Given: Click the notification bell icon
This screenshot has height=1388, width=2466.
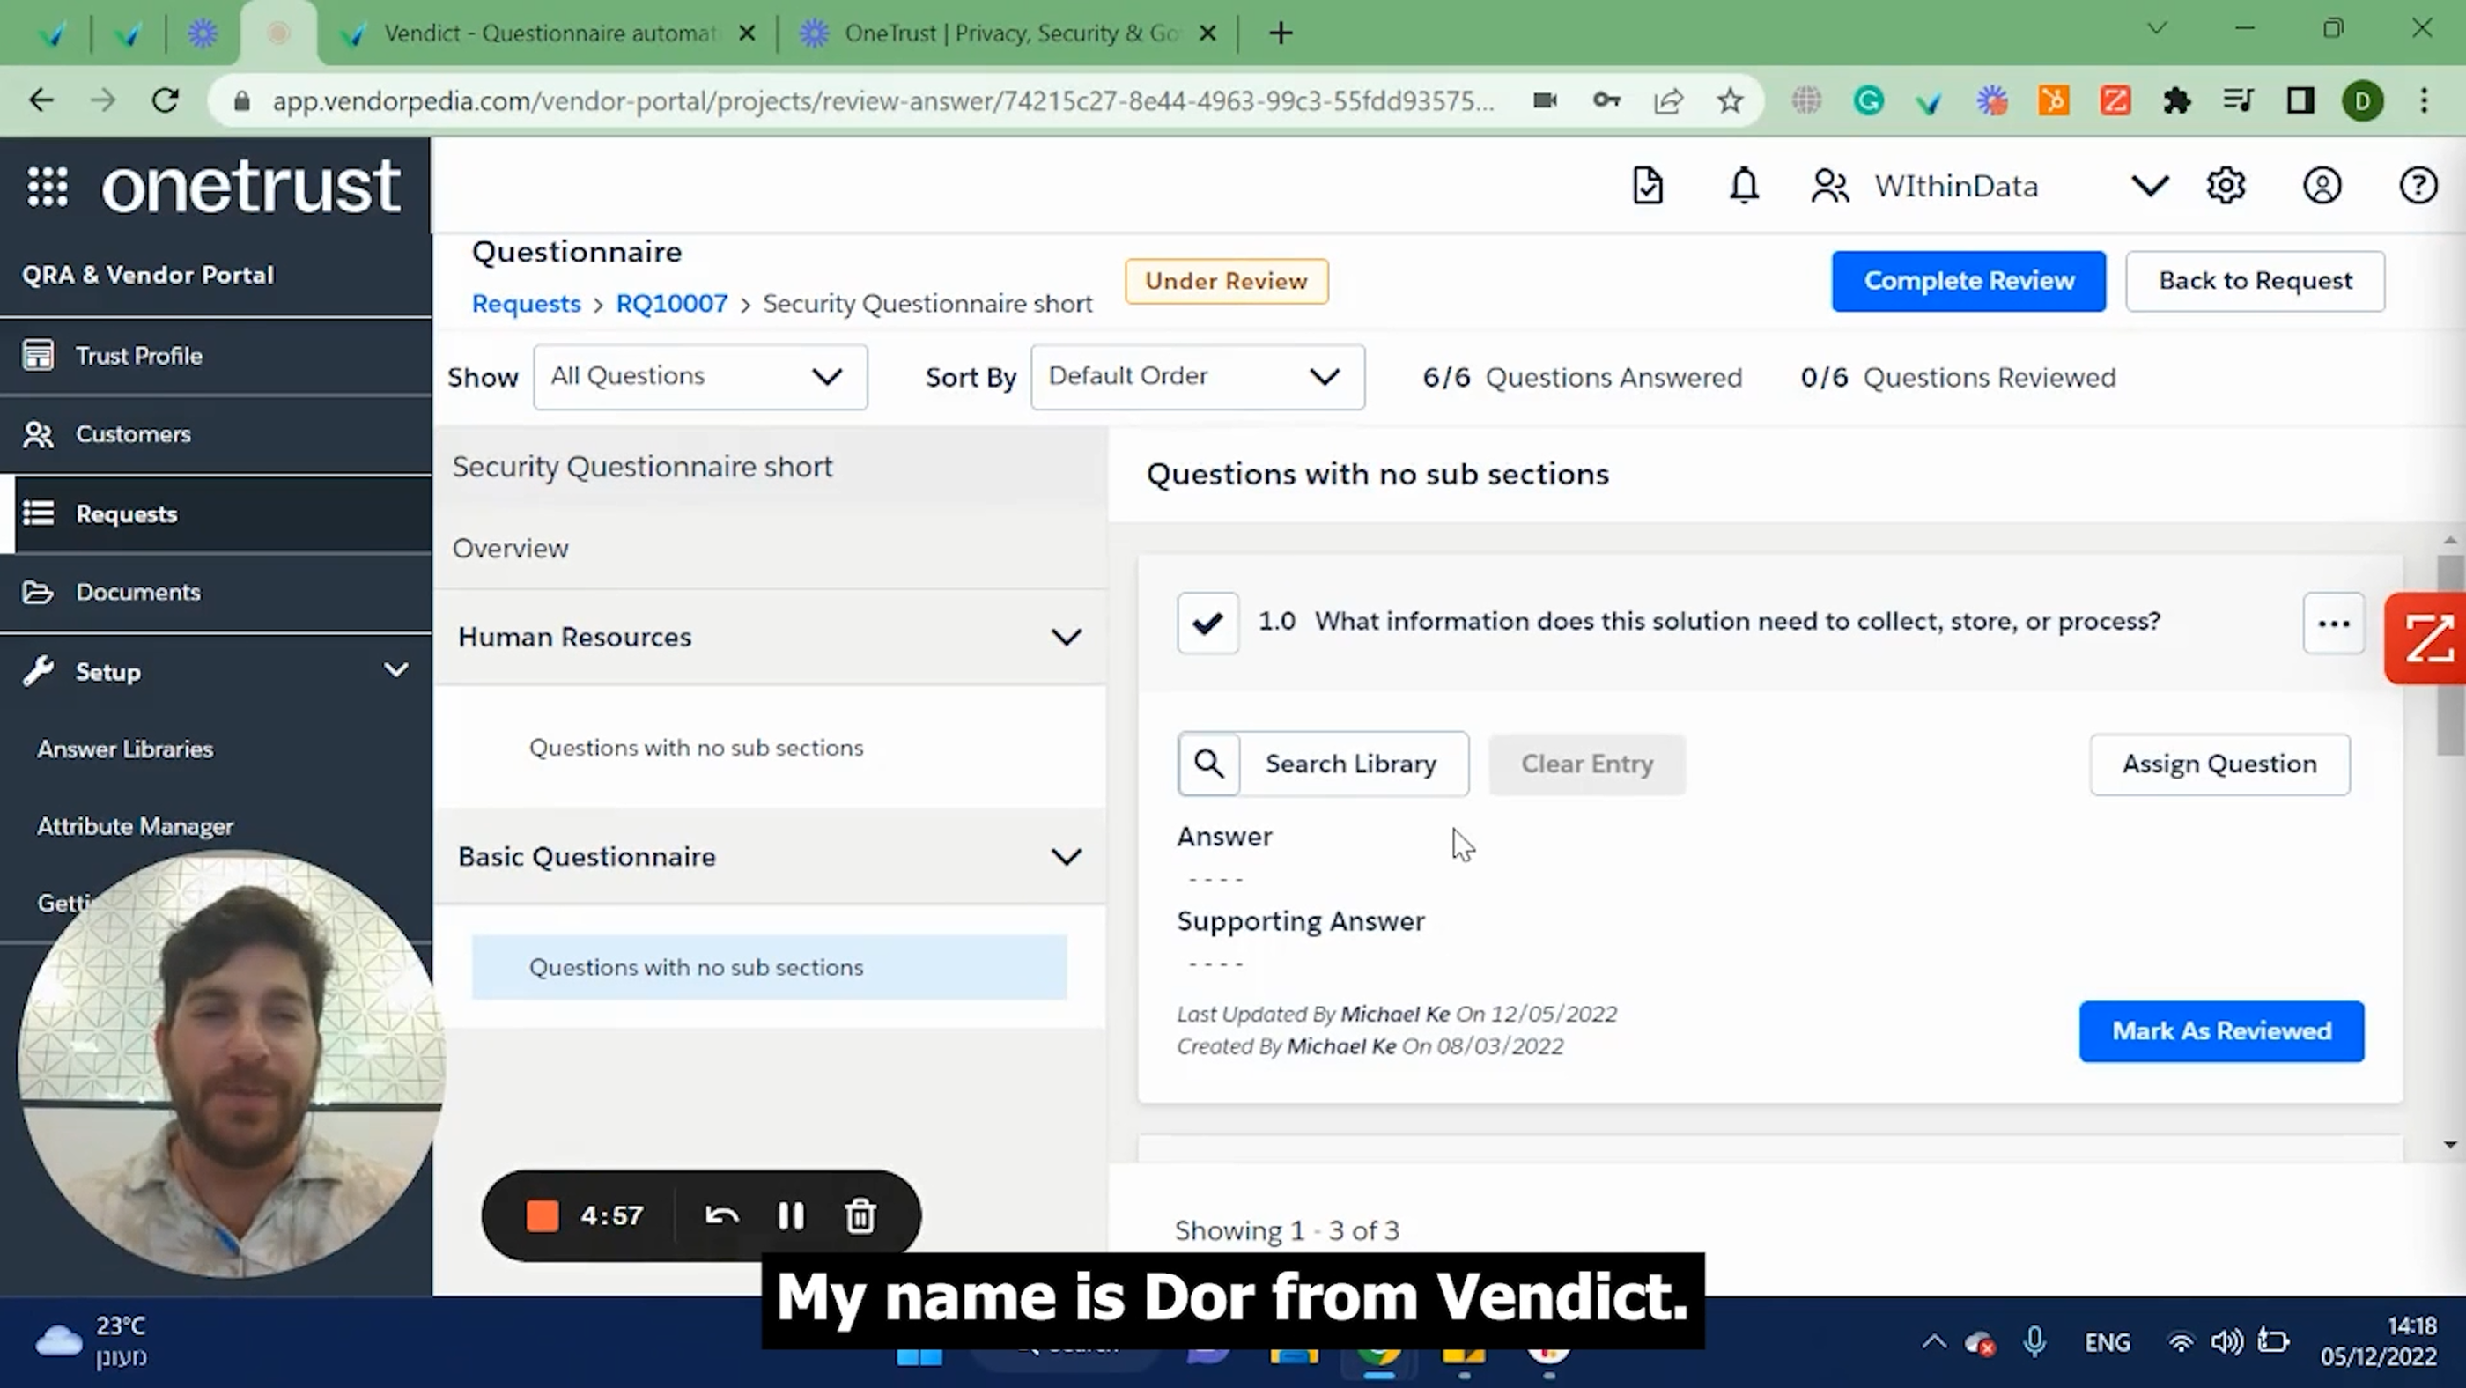Looking at the screenshot, I should [x=1743, y=186].
